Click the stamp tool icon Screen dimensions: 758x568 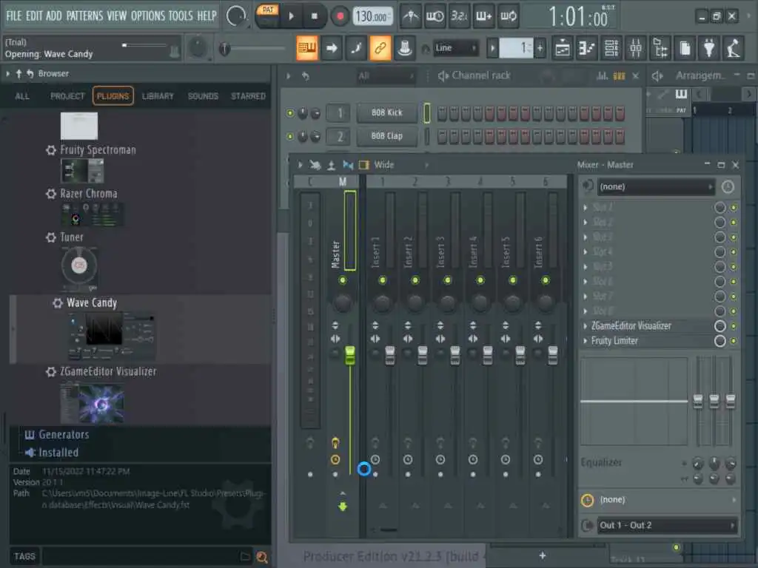coord(405,48)
